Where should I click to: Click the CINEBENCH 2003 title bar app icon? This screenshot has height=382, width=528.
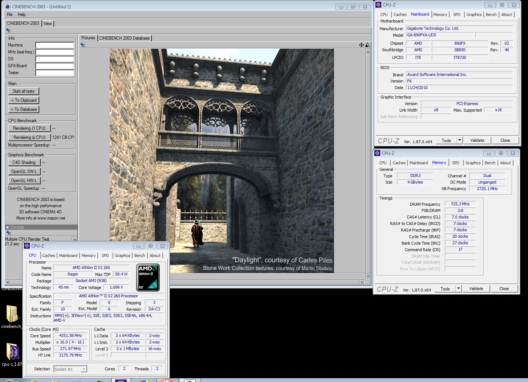[x=8, y=7]
